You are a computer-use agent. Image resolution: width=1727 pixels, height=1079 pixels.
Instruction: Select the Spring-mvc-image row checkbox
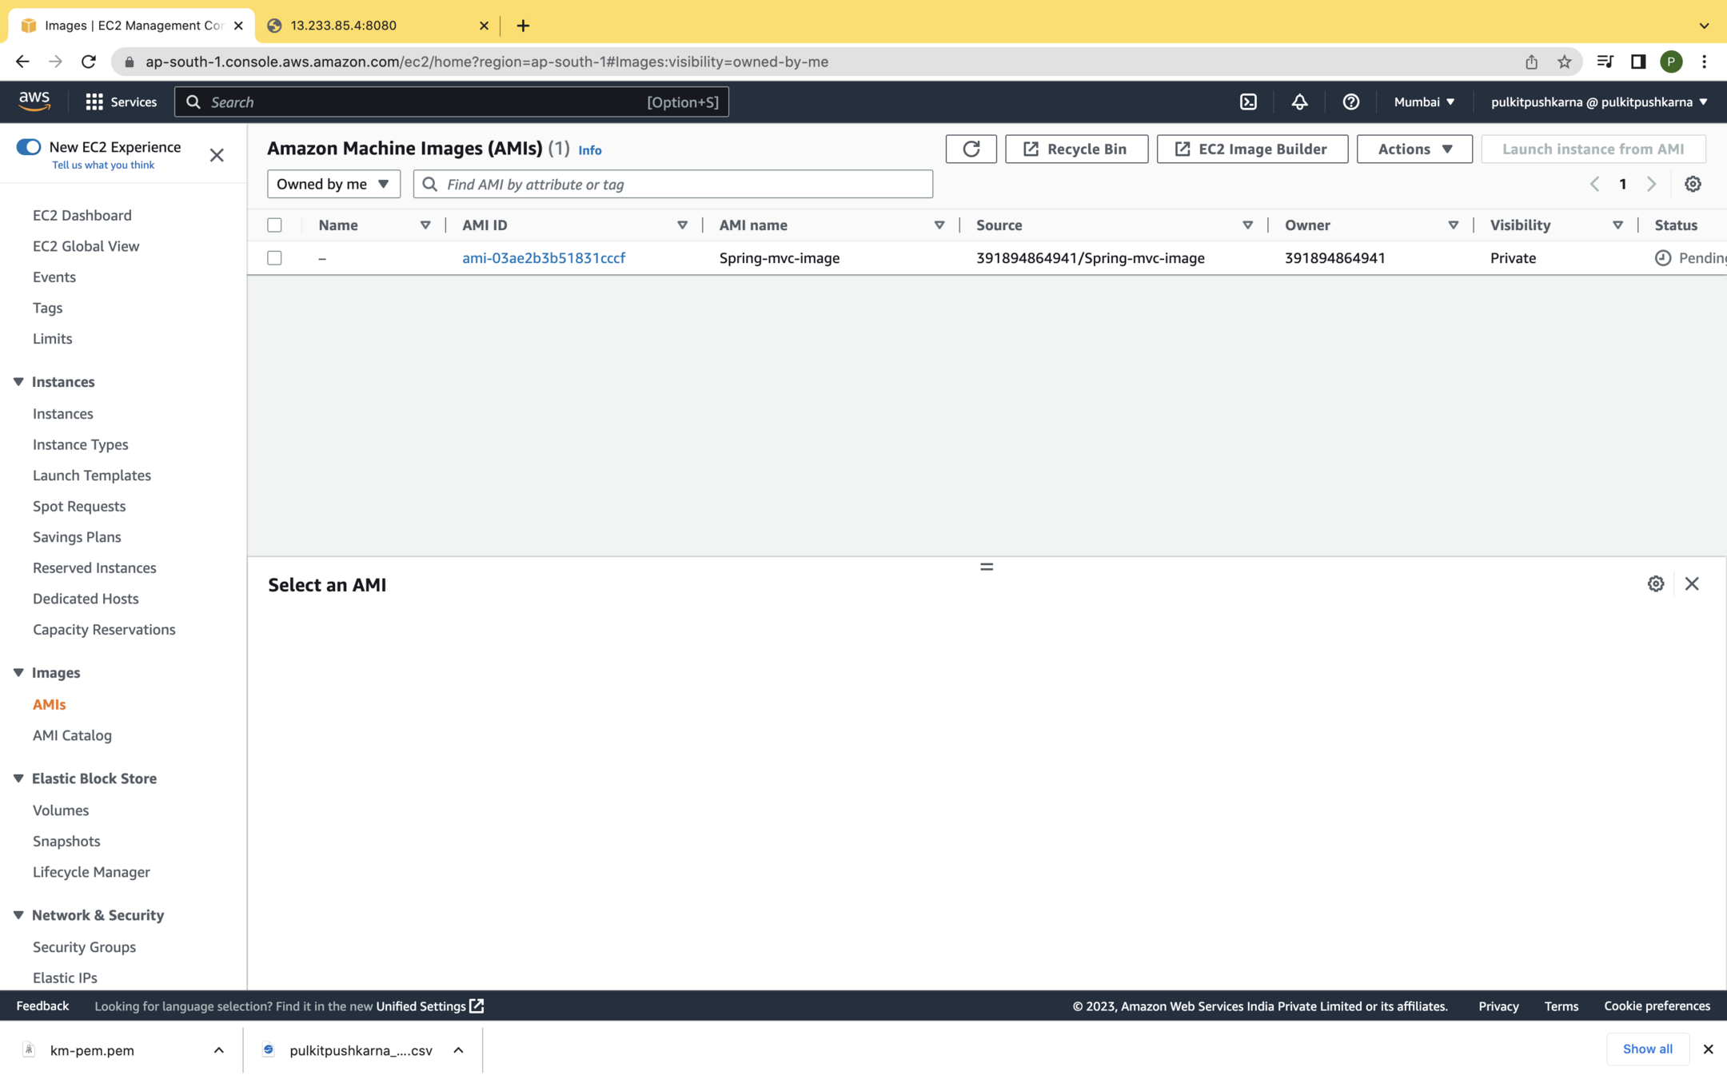click(274, 258)
